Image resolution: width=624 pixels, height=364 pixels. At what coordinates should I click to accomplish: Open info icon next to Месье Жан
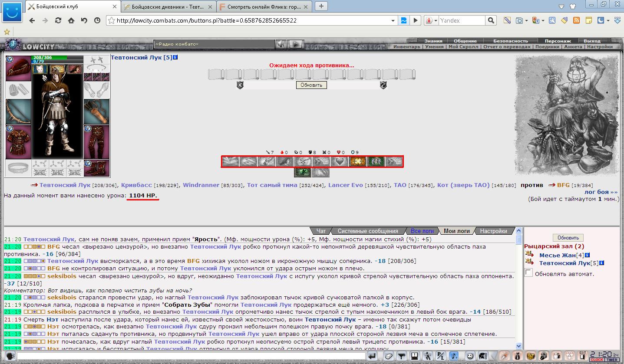pyautogui.click(x=587, y=255)
